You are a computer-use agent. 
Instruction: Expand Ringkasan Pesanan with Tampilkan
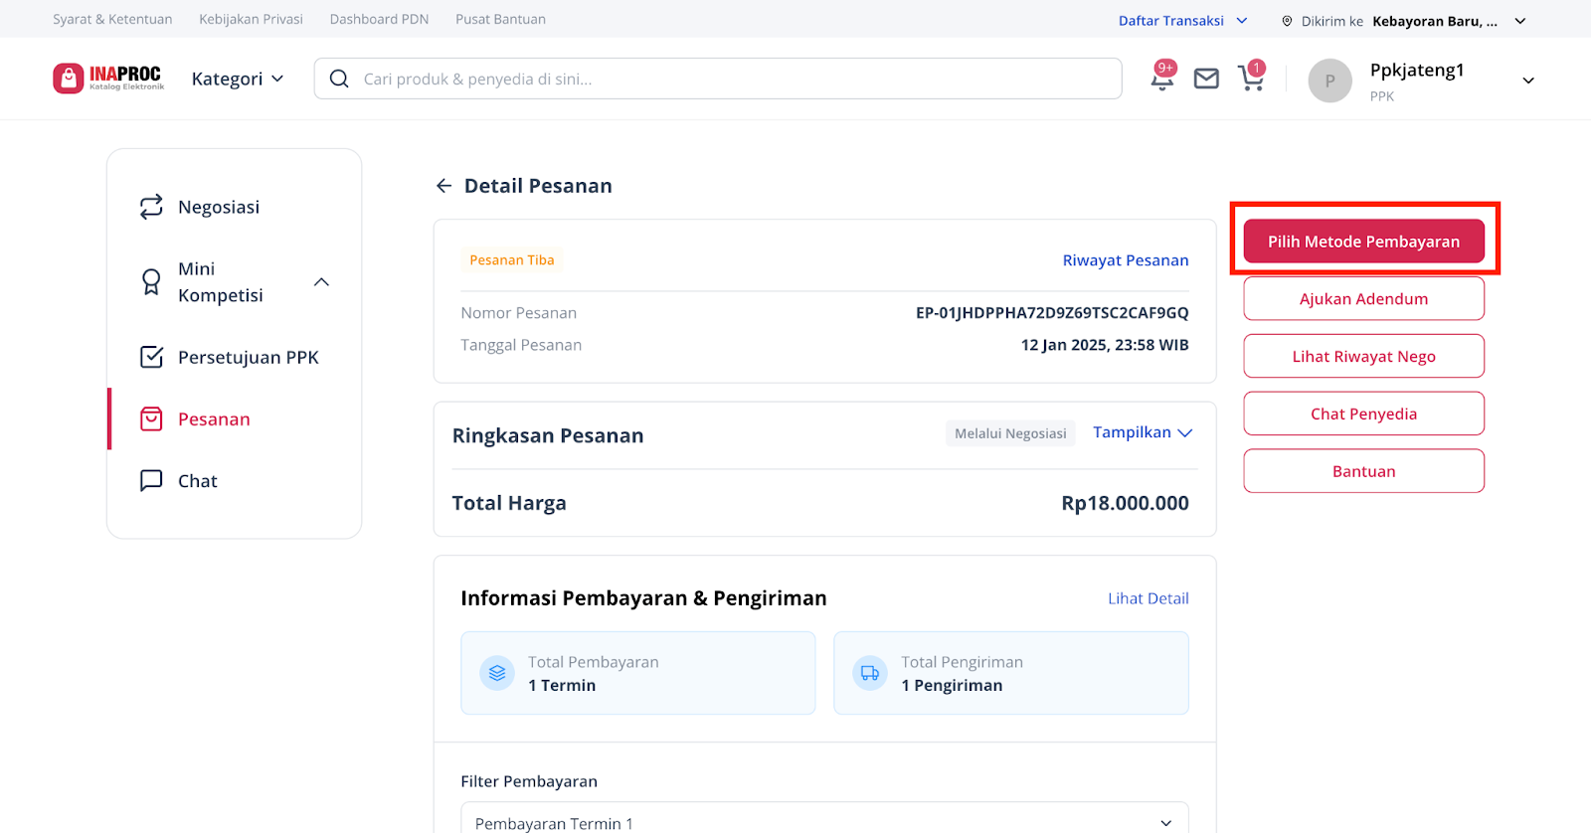click(1143, 432)
